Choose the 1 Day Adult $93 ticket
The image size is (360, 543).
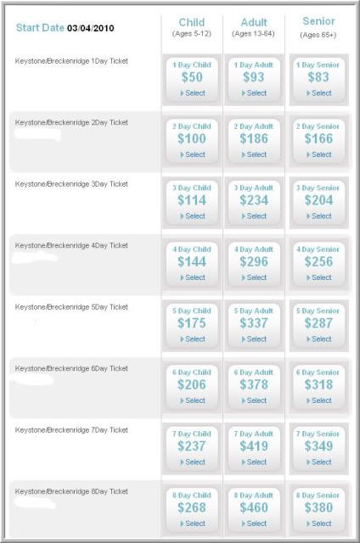pyautogui.click(x=254, y=80)
